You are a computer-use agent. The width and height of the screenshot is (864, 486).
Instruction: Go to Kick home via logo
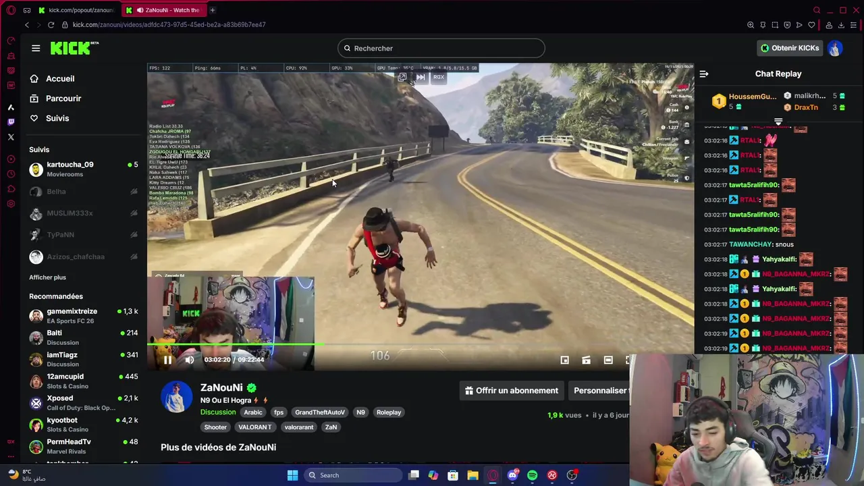[x=74, y=48]
